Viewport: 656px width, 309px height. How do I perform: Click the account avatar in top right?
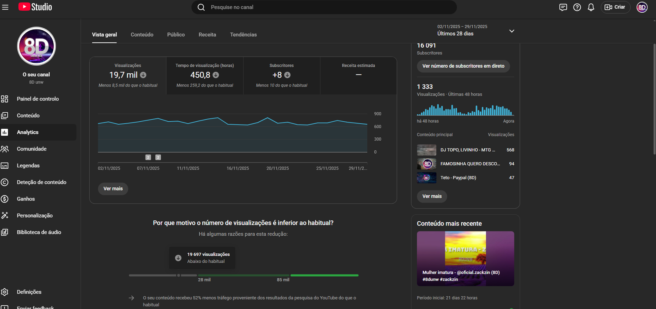pyautogui.click(x=642, y=7)
